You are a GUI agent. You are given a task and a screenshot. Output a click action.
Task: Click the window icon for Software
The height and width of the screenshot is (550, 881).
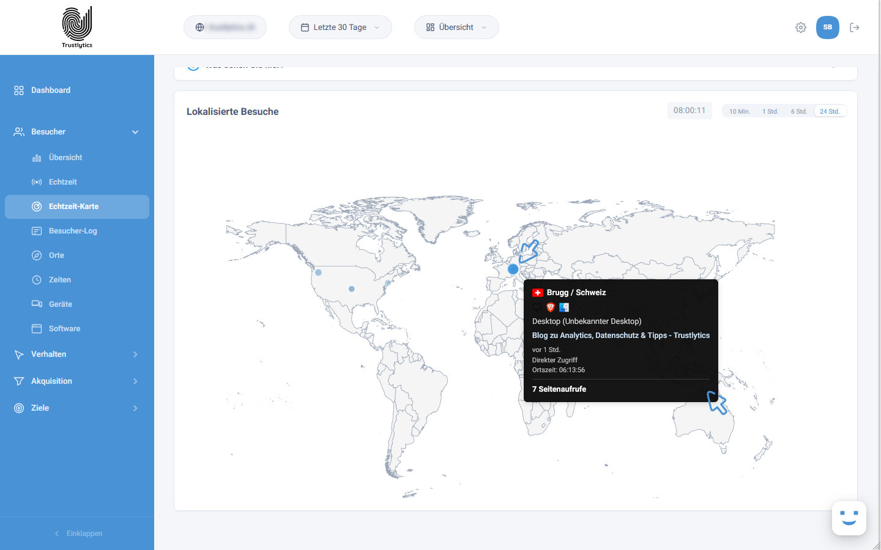[37, 329]
